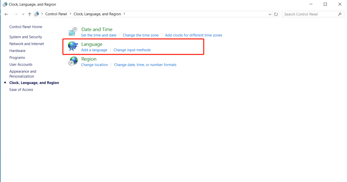Click Add clocks for different time zones

(x=194, y=35)
